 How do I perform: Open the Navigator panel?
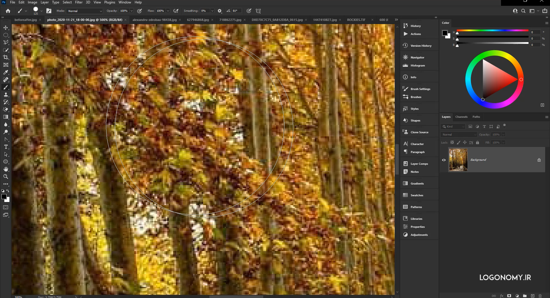point(417,57)
